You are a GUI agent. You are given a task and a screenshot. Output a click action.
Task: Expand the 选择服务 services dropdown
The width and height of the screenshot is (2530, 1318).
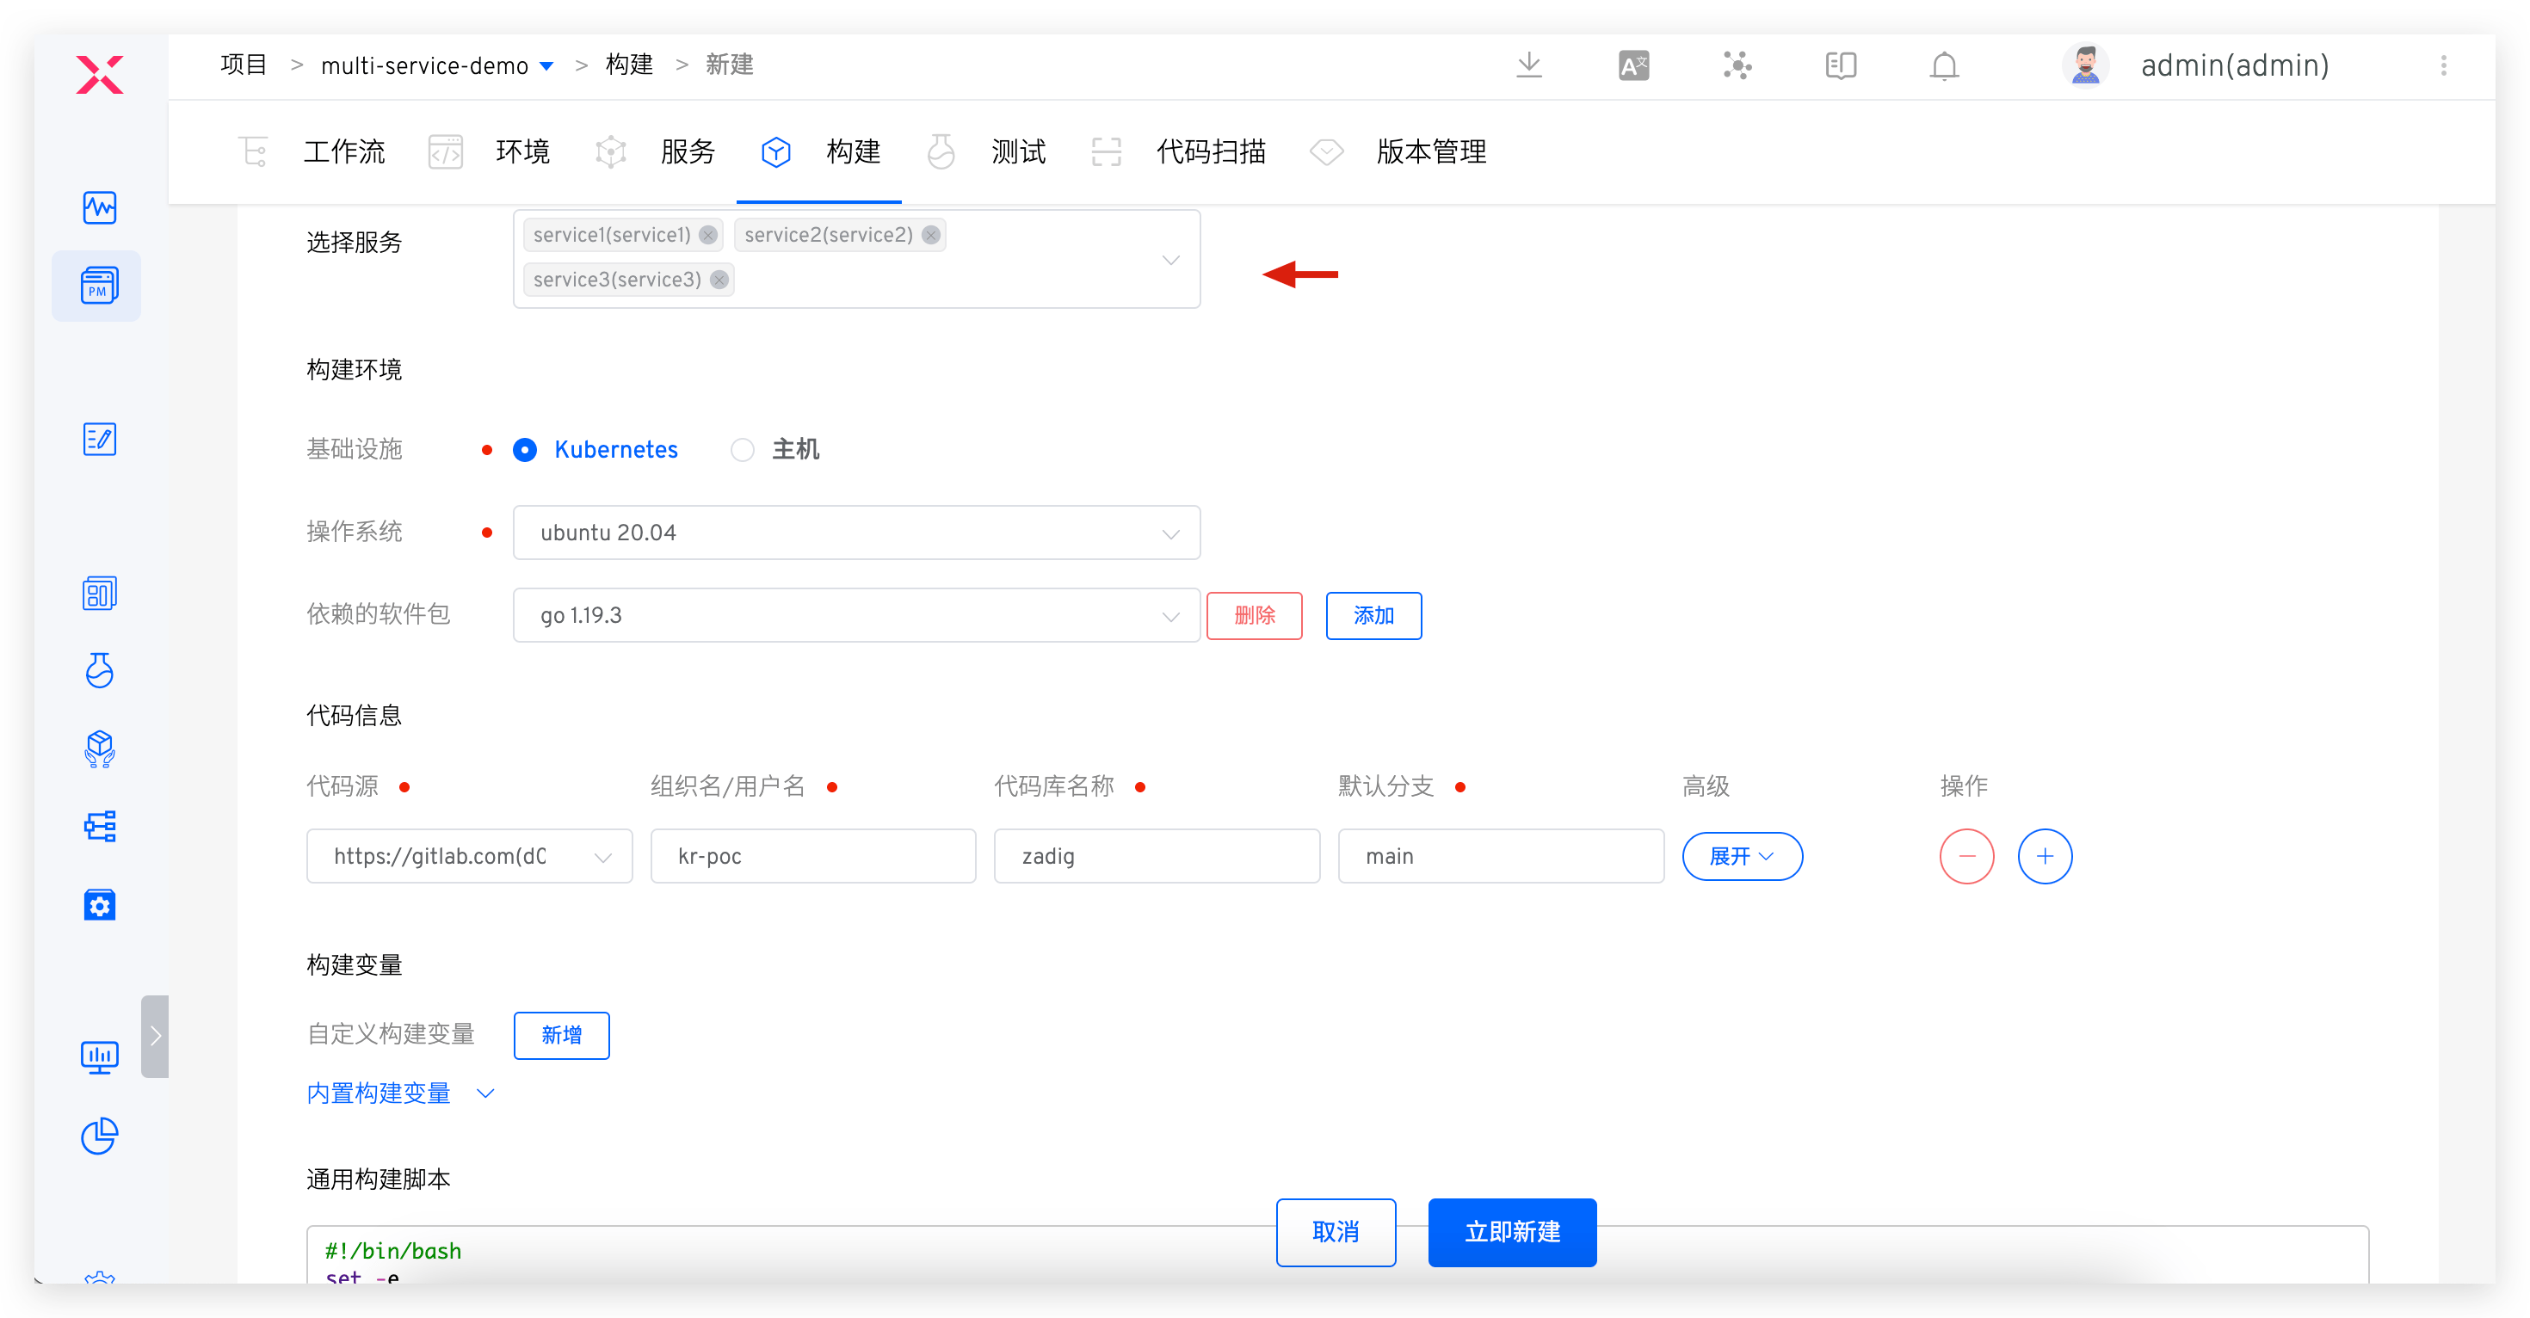click(x=1170, y=261)
